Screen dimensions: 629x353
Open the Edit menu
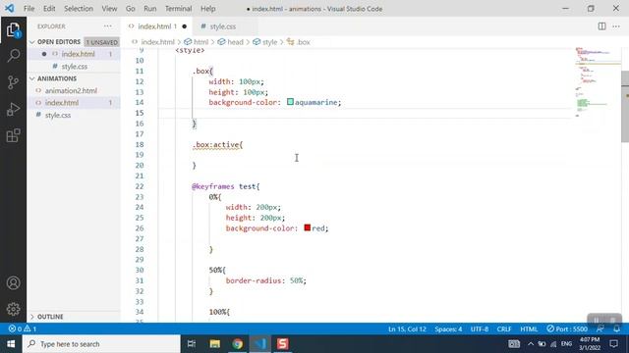49,9
